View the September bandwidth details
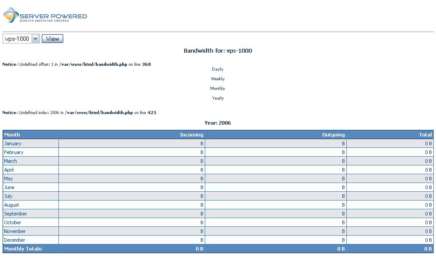 pos(15,214)
